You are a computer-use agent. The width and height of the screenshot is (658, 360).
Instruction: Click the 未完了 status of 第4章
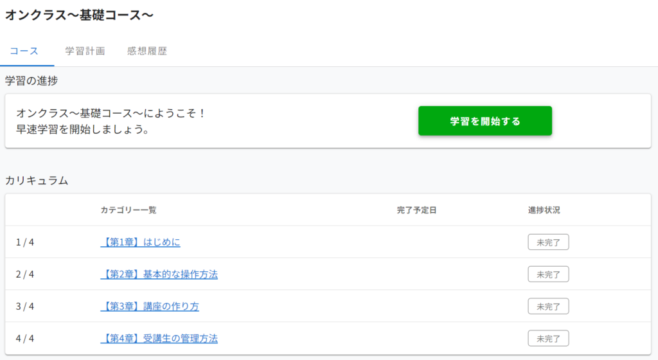click(548, 339)
